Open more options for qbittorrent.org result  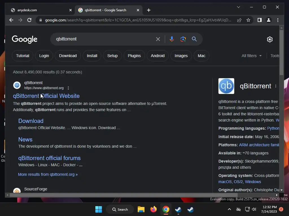tap(68, 88)
